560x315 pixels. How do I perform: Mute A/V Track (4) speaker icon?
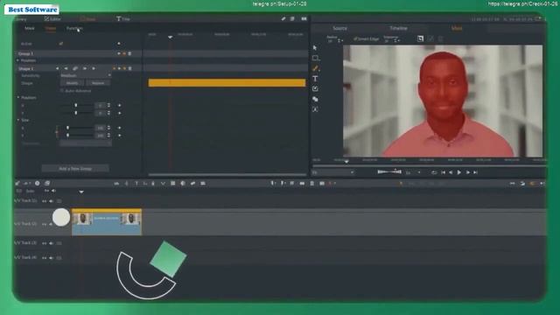tap(51, 257)
